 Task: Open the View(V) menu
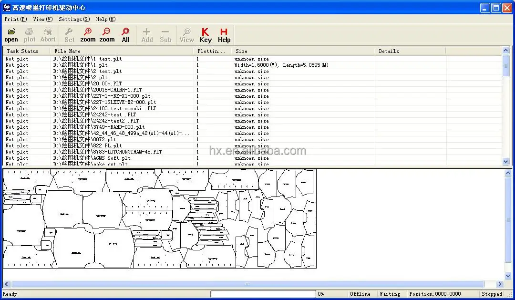pyautogui.click(x=43, y=19)
